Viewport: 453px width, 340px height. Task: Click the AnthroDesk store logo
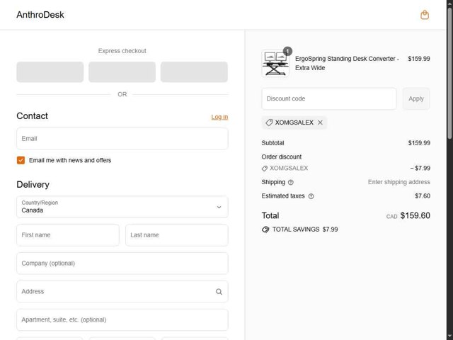pyautogui.click(x=40, y=15)
